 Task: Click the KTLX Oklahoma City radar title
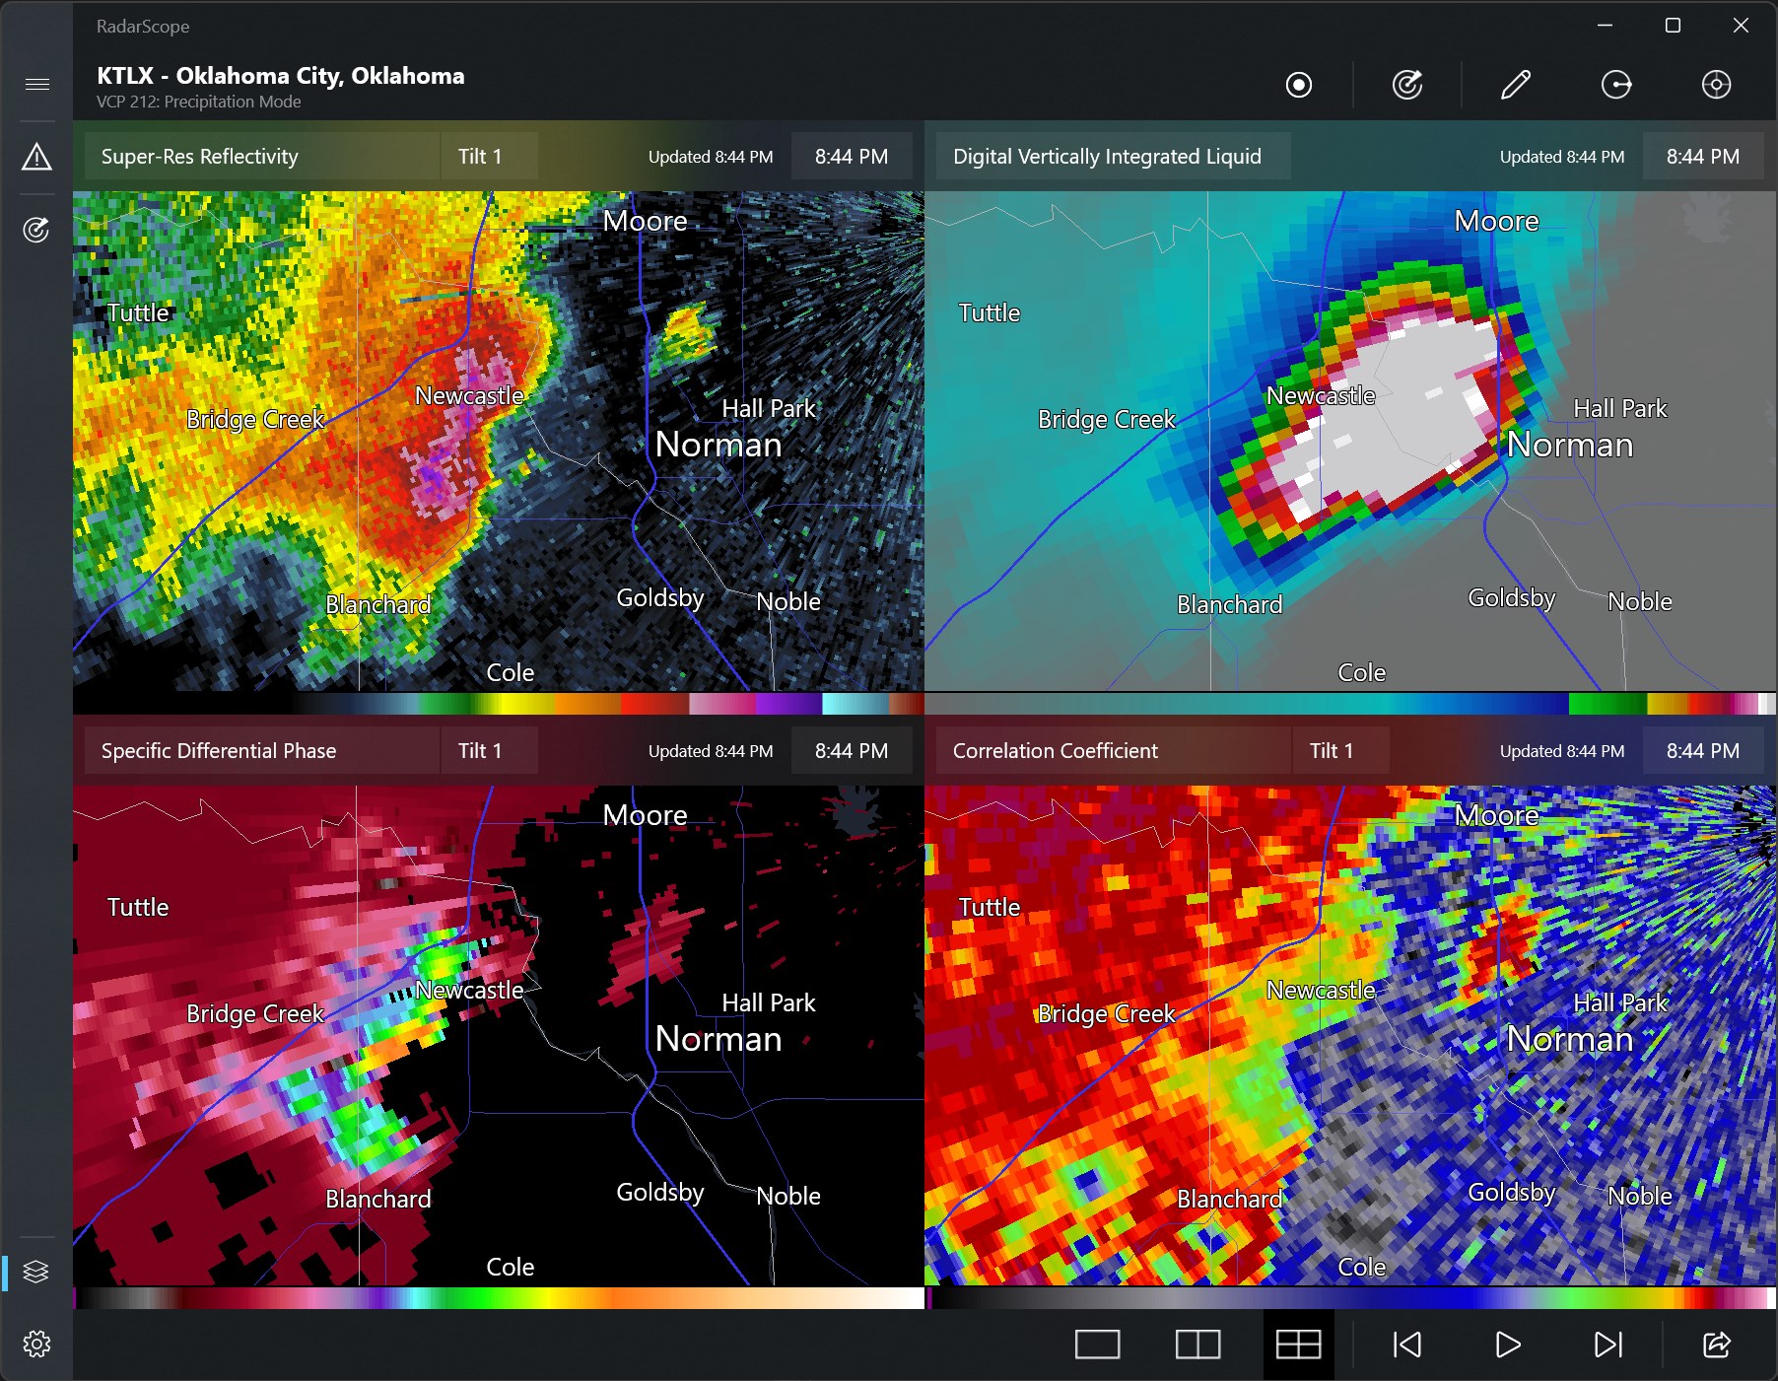pyautogui.click(x=279, y=75)
